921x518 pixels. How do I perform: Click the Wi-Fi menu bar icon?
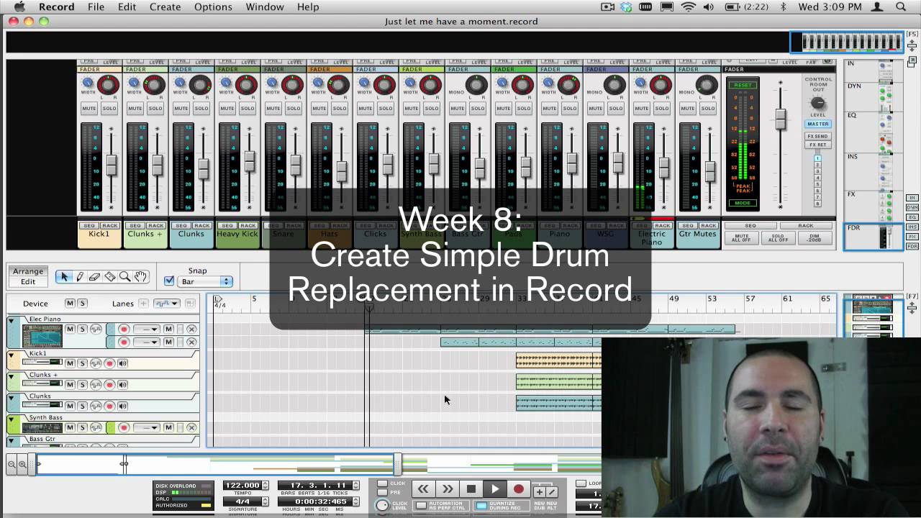689,6
